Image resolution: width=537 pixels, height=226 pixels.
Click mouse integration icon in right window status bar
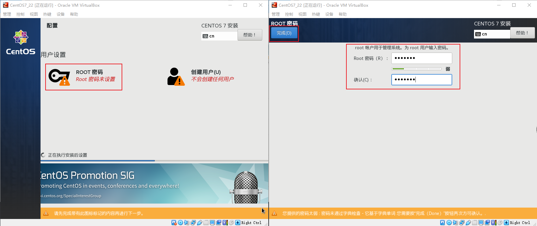tap(500, 223)
